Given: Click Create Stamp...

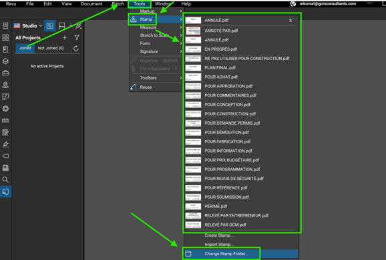Looking at the screenshot, I should click(x=219, y=235).
